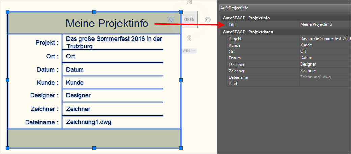The width and height of the screenshot is (351, 154).
Task: Select the left-middle grip of the block
Action: pyautogui.click(x=8, y=80)
